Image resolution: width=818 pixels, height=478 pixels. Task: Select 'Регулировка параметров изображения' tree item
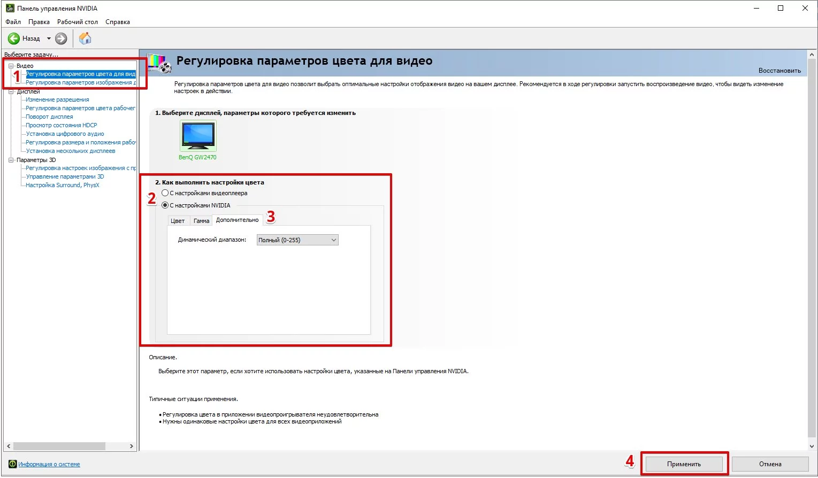click(81, 82)
